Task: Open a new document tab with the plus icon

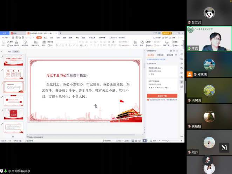Action: 60,33
